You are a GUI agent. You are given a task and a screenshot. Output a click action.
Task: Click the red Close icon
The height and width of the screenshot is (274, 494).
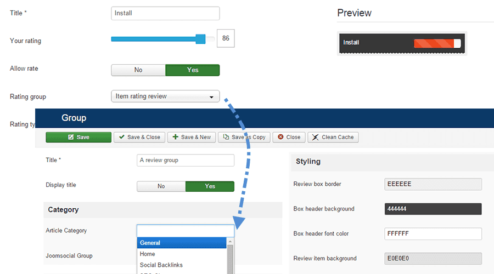[x=280, y=137]
